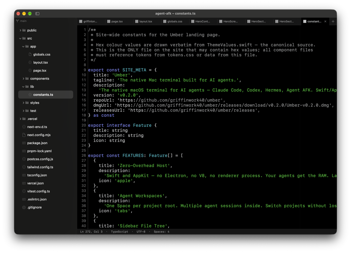Click the version string 'v0.2.0'

128,95
